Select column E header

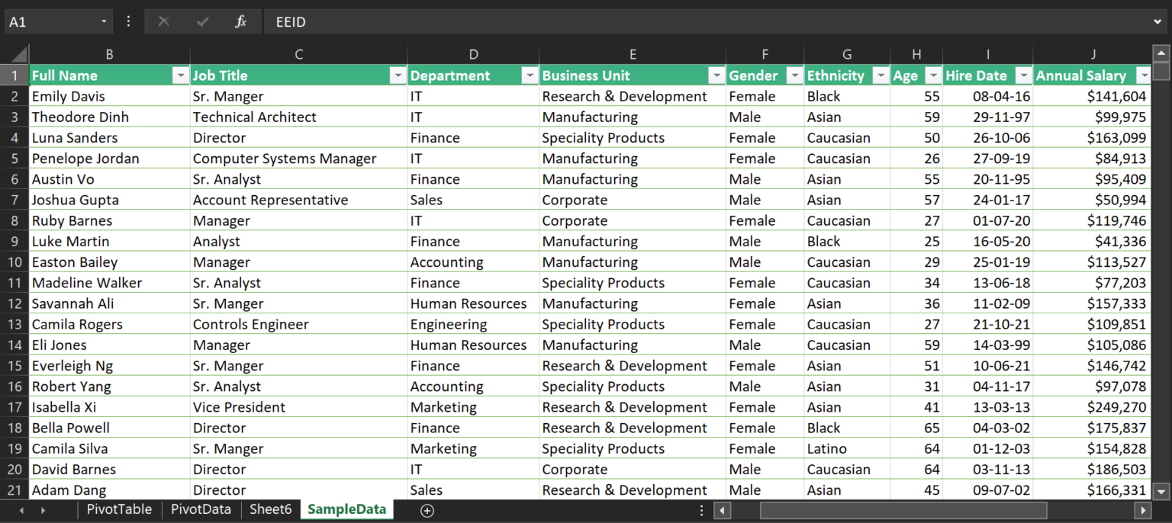(x=633, y=54)
